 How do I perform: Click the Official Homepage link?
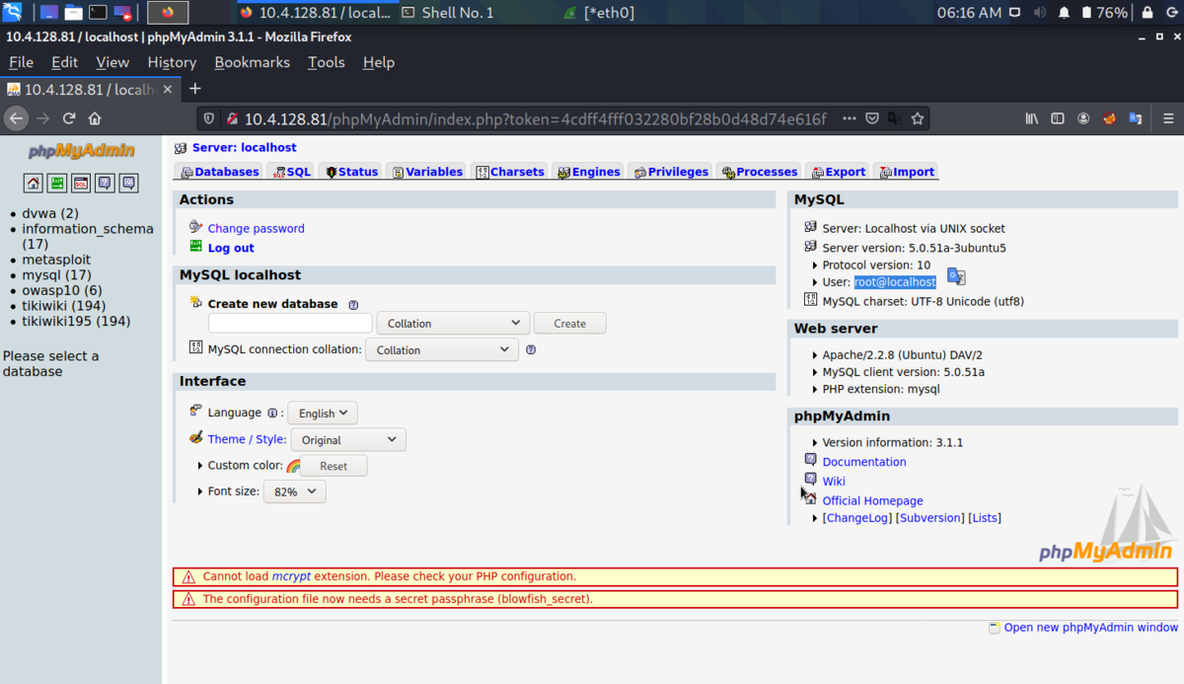tap(872, 500)
